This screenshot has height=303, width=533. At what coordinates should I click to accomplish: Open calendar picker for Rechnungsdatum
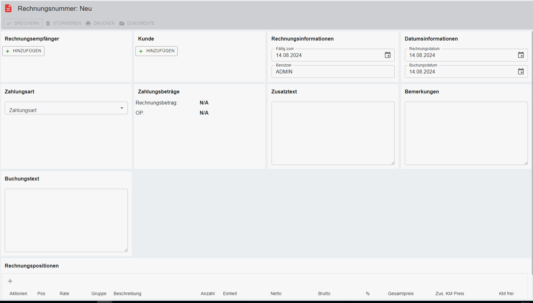(x=521, y=55)
